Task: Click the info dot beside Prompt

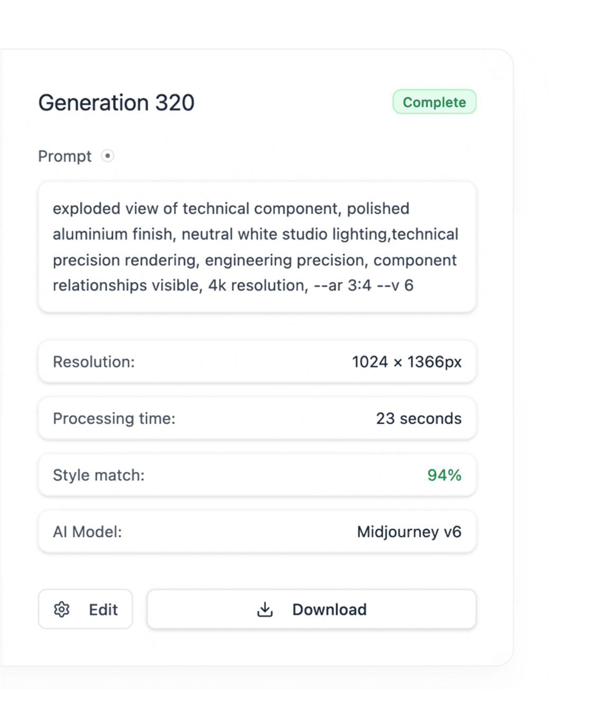Action: (x=107, y=156)
